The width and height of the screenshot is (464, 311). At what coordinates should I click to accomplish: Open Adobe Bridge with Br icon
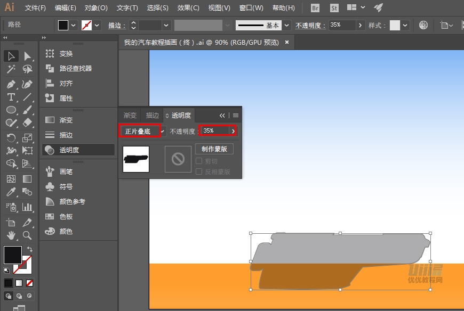[315, 8]
